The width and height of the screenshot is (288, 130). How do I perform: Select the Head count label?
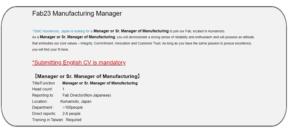43,89
